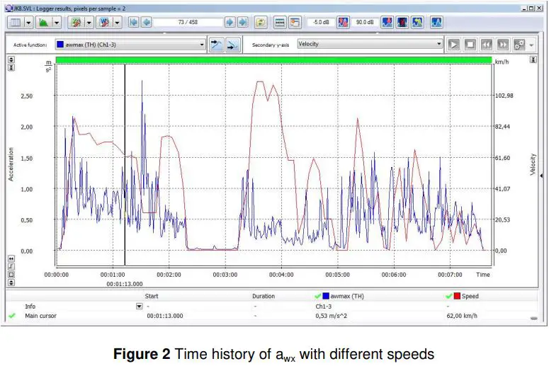Click the blue color swatch for awmax in Active function
549x366 pixels.
coord(60,45)
